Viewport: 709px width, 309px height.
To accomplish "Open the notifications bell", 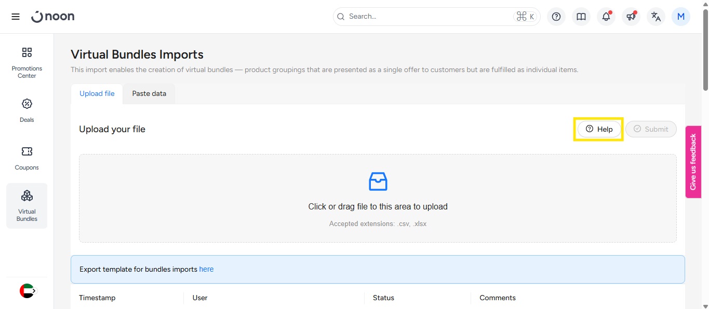I will tap(606, 17).
